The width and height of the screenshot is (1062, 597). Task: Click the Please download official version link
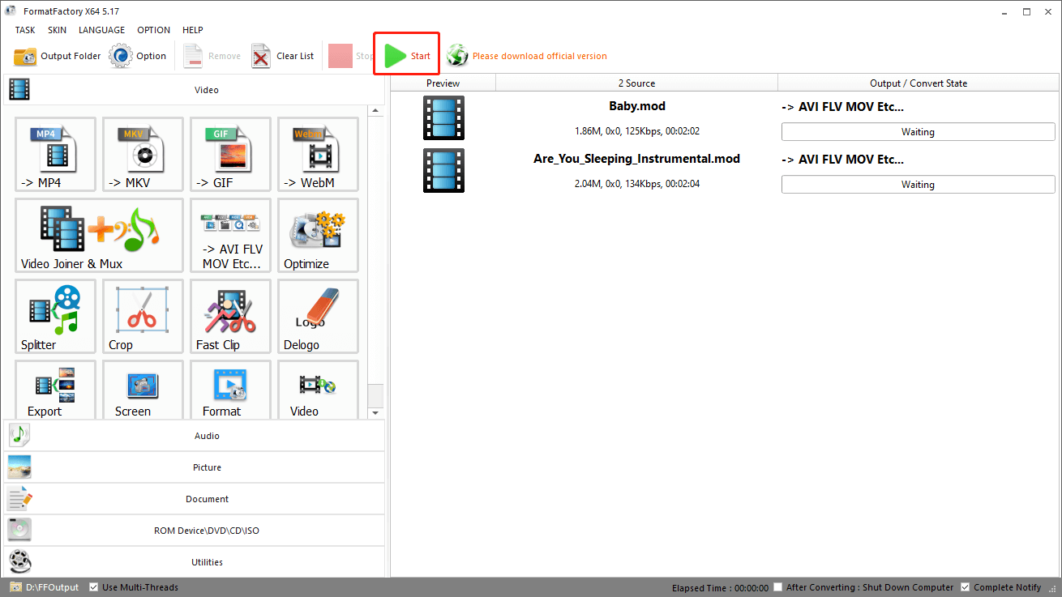pyautogui.click(x=540, y=56)
